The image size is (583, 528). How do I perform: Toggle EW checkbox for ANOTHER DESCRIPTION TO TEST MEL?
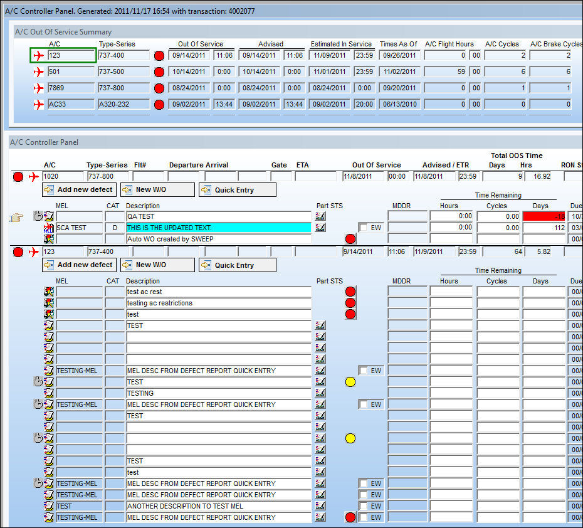click(363, 506)
